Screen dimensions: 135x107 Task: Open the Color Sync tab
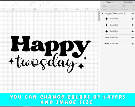tap(129, 2)
